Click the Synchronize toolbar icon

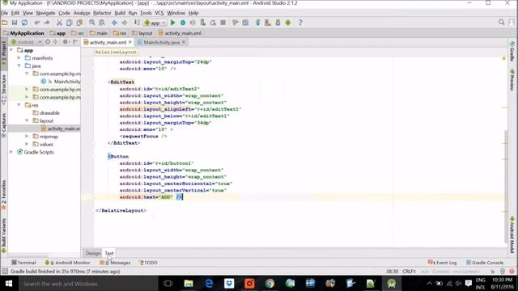pos(25,23)
